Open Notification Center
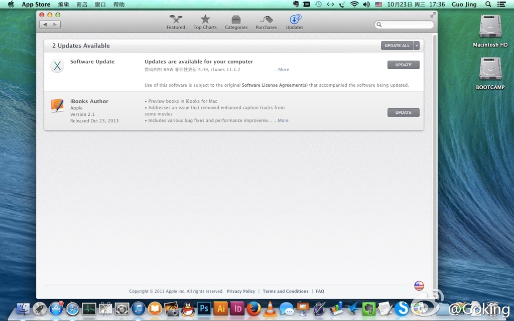The image size is (514, 321). pos(501,4)
